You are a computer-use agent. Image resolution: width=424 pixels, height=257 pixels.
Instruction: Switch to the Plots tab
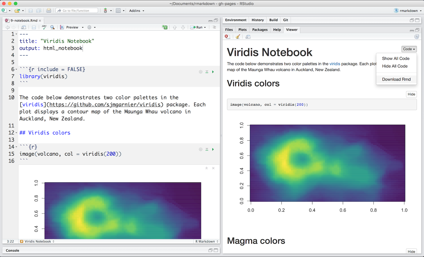[243, 30]
